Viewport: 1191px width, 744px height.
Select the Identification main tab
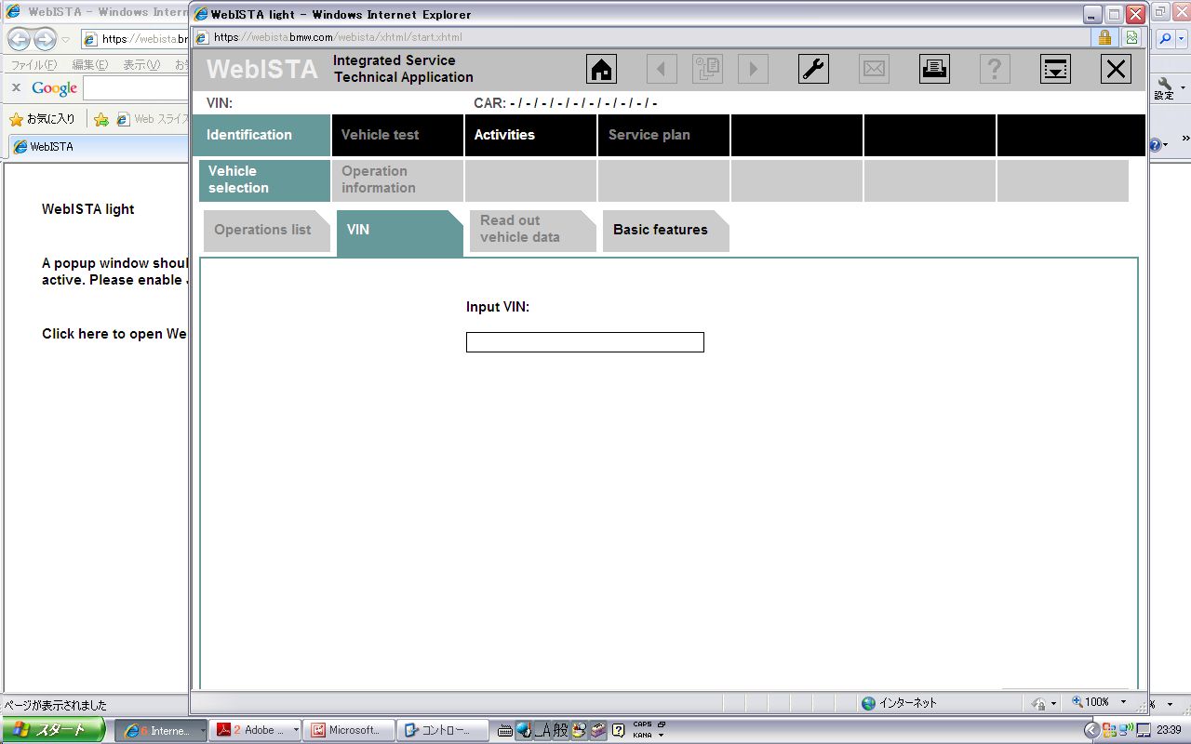261,135
